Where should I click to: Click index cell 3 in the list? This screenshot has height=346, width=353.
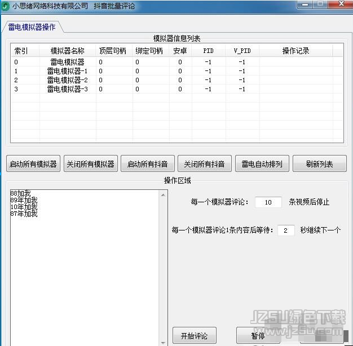coord(16,89)
